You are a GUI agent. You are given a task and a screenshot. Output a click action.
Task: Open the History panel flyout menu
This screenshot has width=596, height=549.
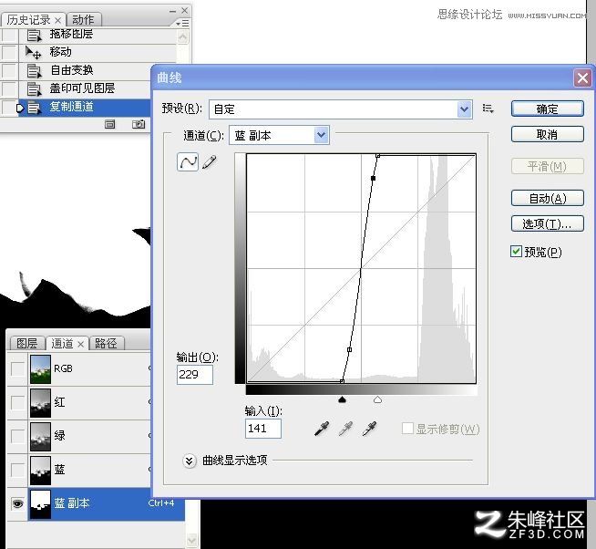183,24
